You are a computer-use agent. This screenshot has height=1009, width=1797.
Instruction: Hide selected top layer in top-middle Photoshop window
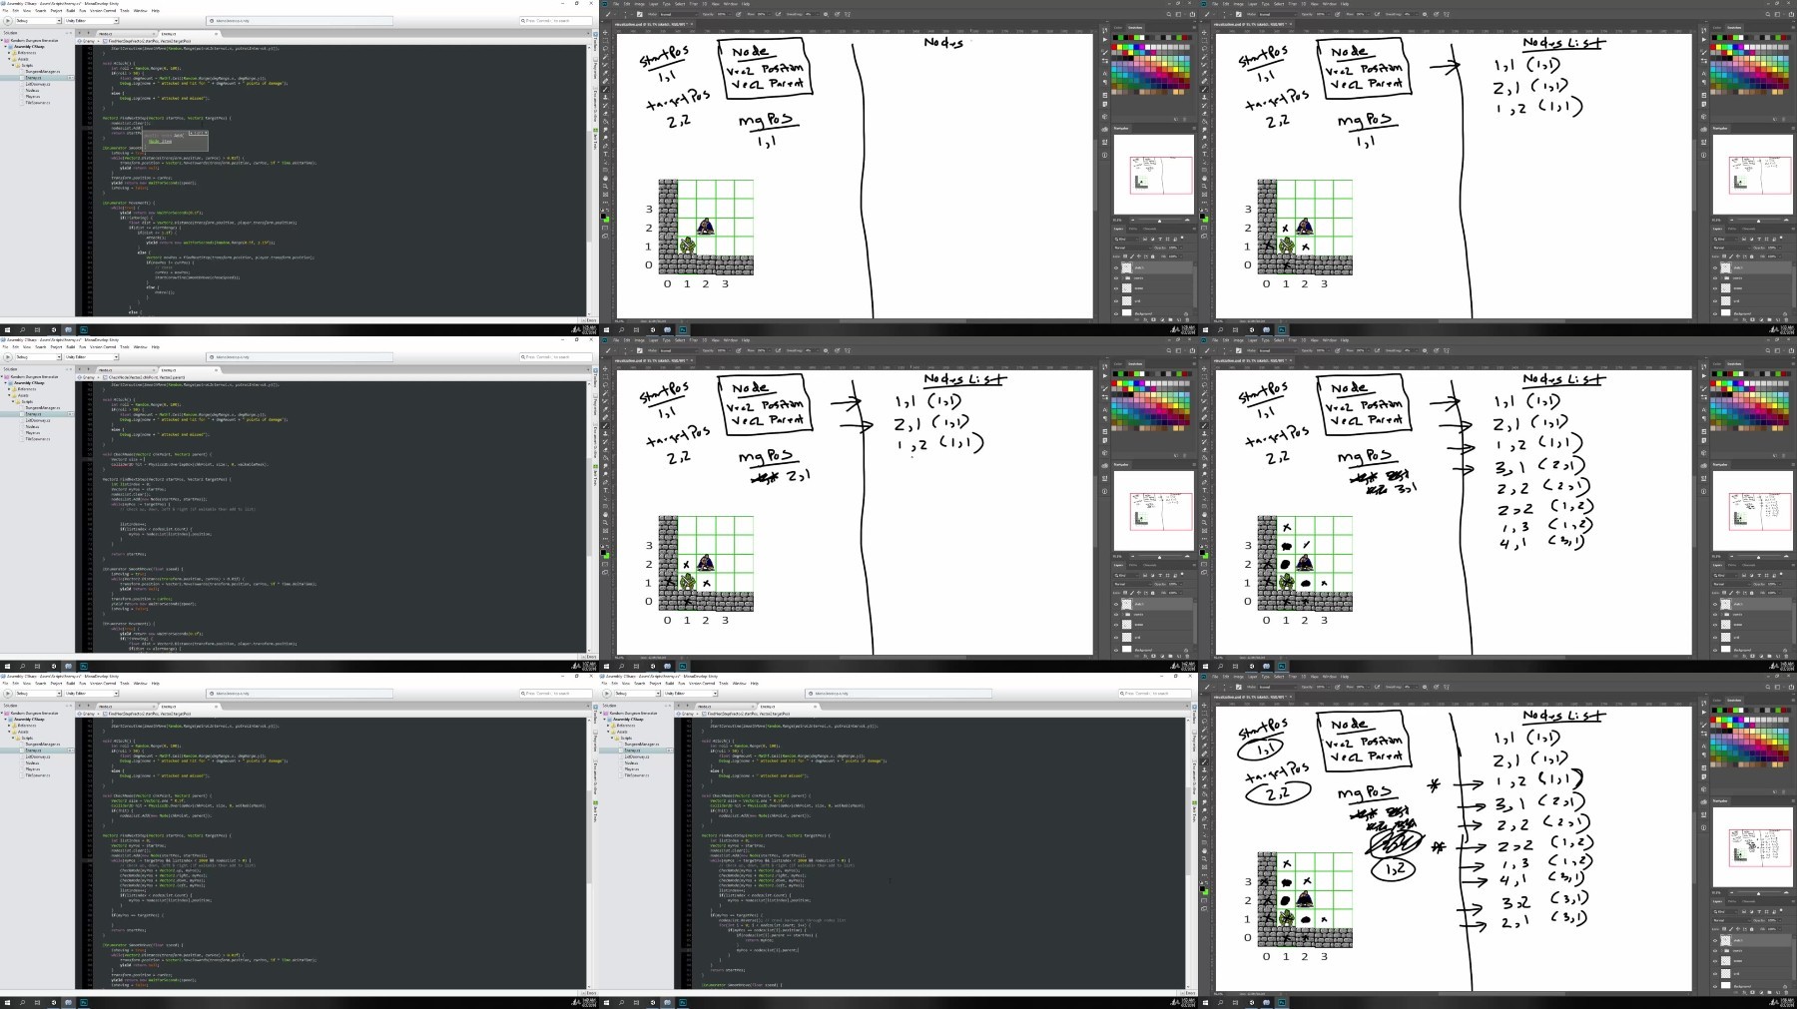1116,267
